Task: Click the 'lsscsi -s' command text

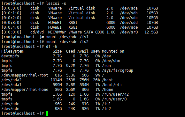Action: coord(56,4)
